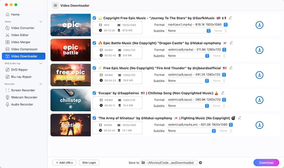Collapse the Video sidebar section
This screenshot has height=168, width=284.
tap(41, 22)
